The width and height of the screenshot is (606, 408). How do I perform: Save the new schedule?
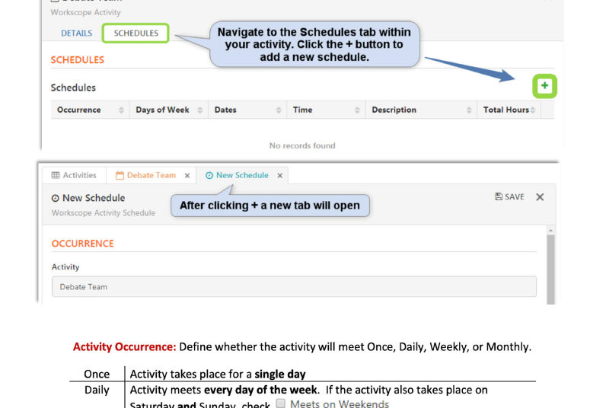(x=509, y=197)
